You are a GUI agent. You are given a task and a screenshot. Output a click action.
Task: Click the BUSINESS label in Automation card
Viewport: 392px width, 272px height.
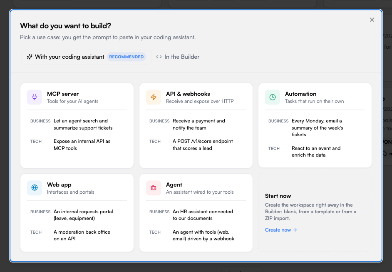click(278, 121)
